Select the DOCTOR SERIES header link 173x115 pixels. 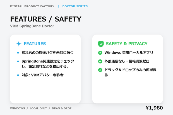coord(75,6)
